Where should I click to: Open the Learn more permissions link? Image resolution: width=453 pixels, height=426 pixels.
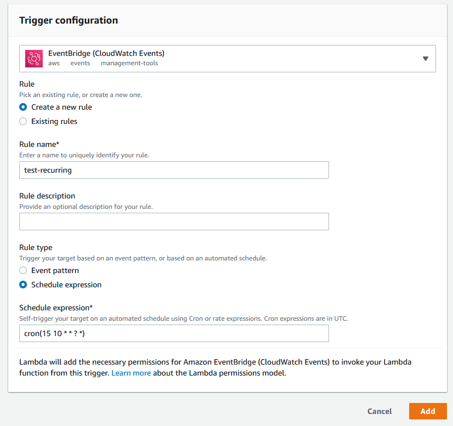[131, 373]
